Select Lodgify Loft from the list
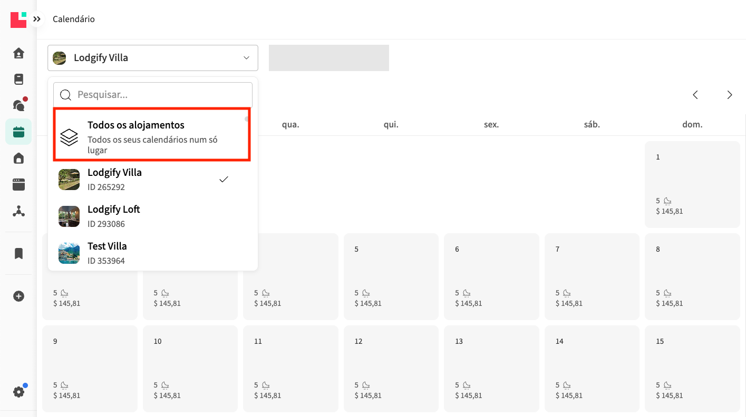The height and width of the screenshot is (417, 746). [151, 216]
